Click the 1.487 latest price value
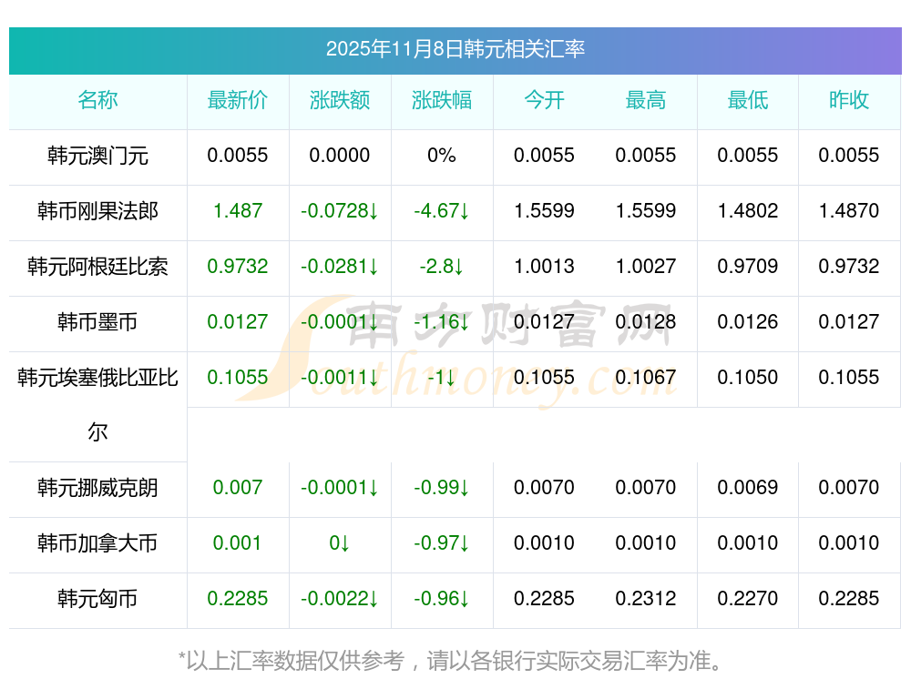911x689 pixels. tap(238, 211)
